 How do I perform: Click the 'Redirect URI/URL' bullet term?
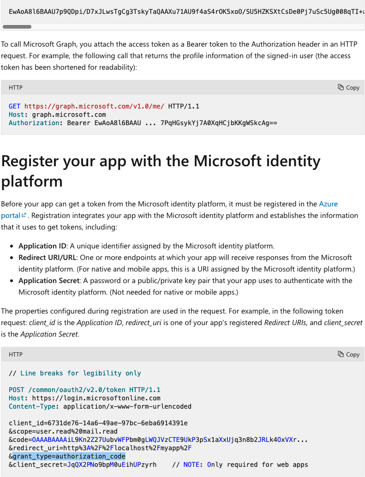[48, 257]
